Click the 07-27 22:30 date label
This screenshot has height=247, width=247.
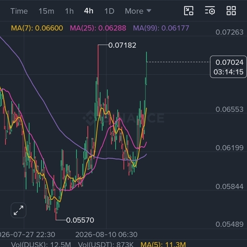[x=27, y=235]
